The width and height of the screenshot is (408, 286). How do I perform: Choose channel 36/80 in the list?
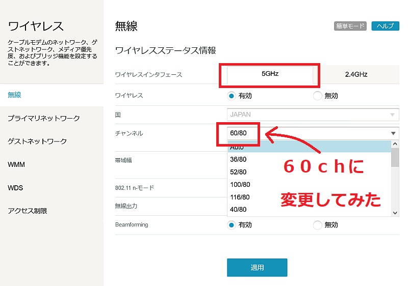(x=310, y=159)
